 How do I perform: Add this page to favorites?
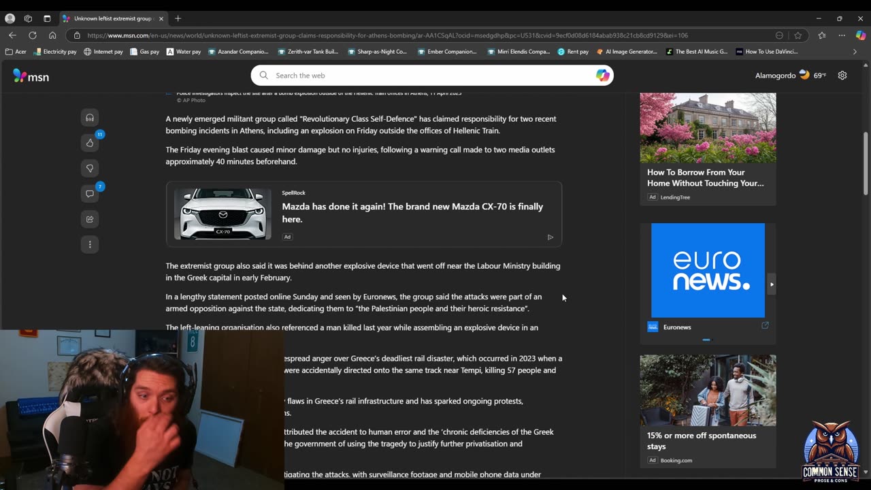(798, 35)
